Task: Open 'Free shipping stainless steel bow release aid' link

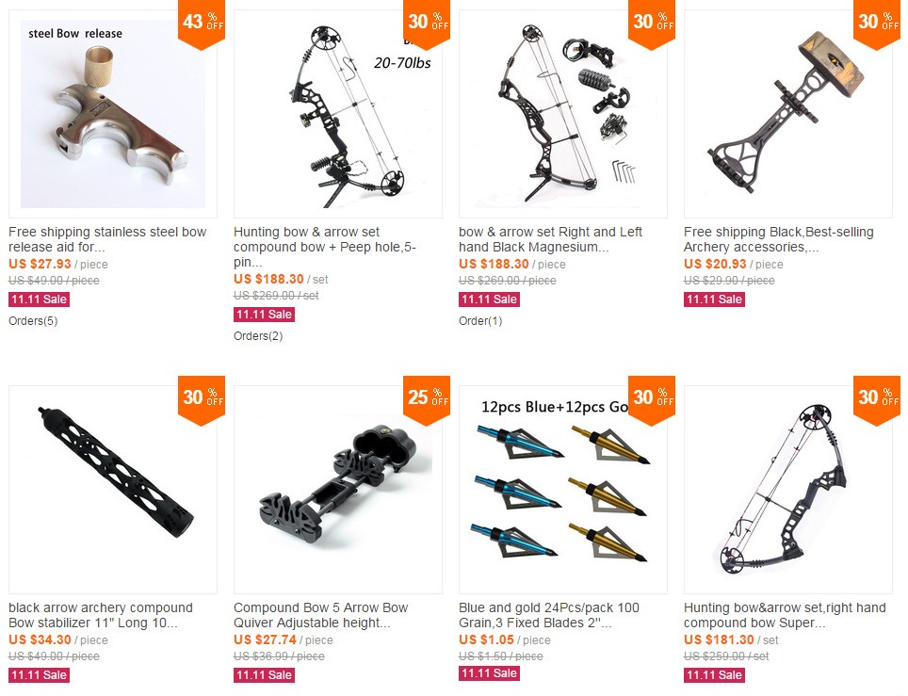Action: tap(107, 239)
